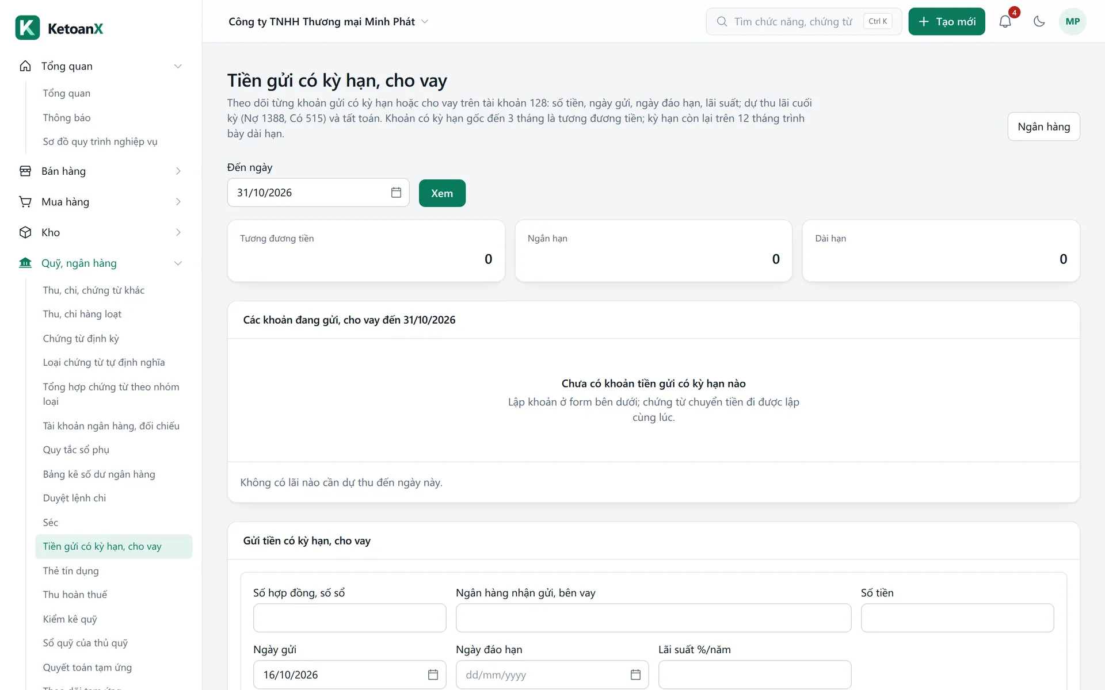Image resolution: width=1105 pixels, height=690 pixels.
Task: Click the Quỹ, ngân hàng bank icon
Action: point(25,263)
